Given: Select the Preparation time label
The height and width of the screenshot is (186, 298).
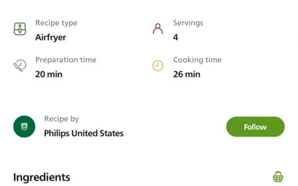Looking at the screenshot, I should [66, 60].
